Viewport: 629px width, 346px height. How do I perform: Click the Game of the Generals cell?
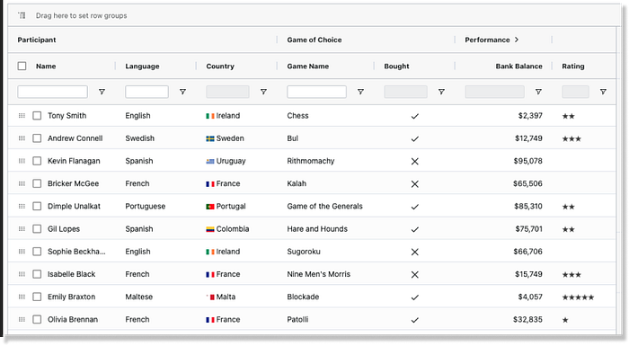(324, 207)
